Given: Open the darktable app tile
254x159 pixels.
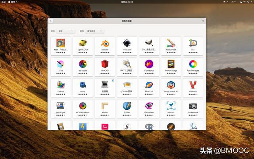Looking at the screenshot, I should 83,67.
